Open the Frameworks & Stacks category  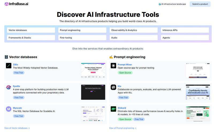pos(31,38)
